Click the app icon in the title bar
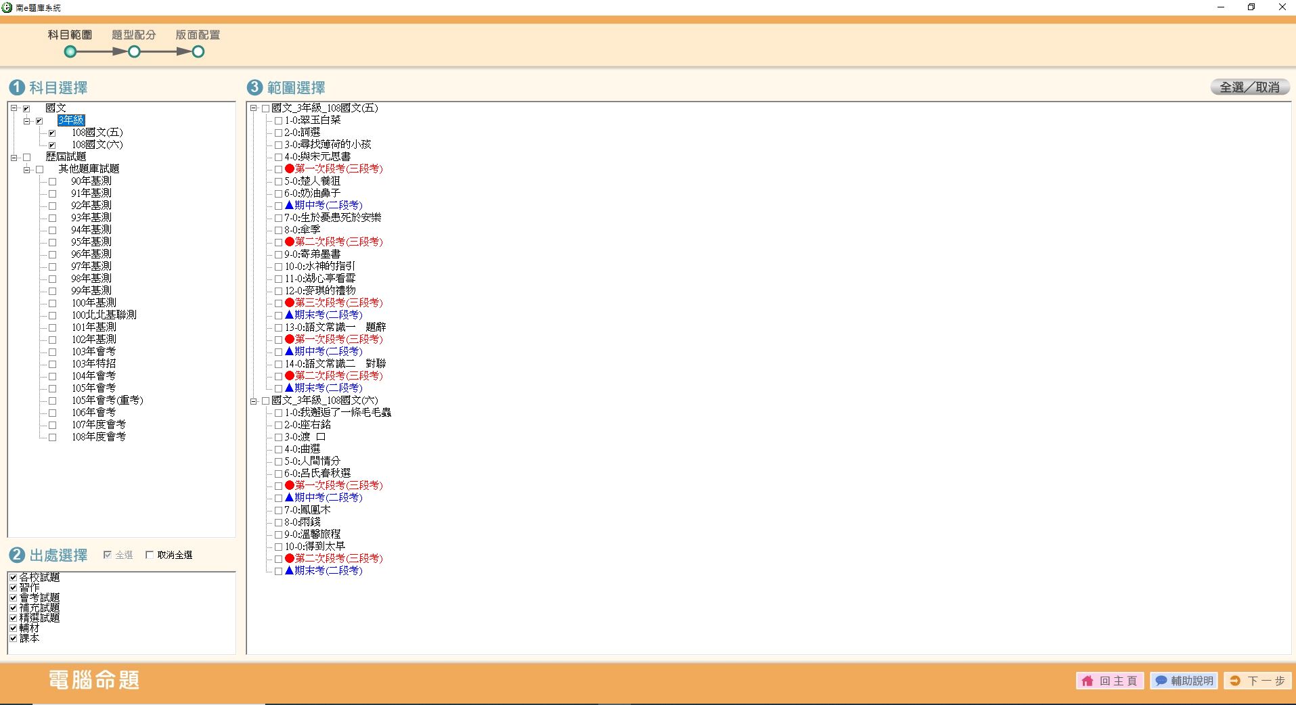This screenshot has width=1296, height=705. coord(7,7)
